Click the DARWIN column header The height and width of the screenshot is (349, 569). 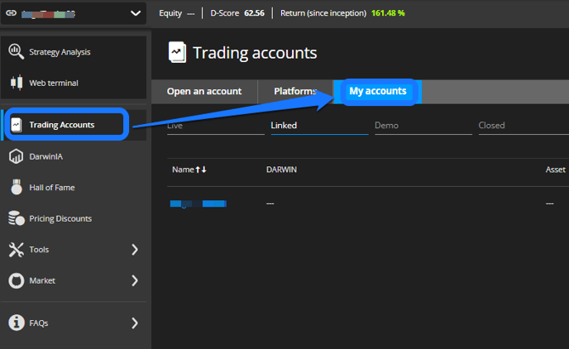(x=281, y=170)
